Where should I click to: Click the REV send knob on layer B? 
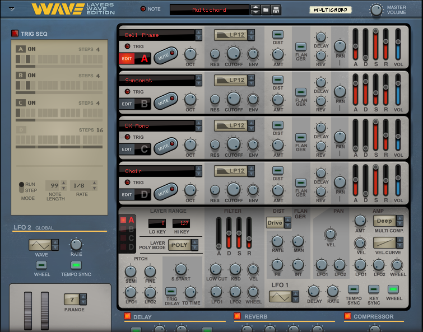click(x=321, y=101)
